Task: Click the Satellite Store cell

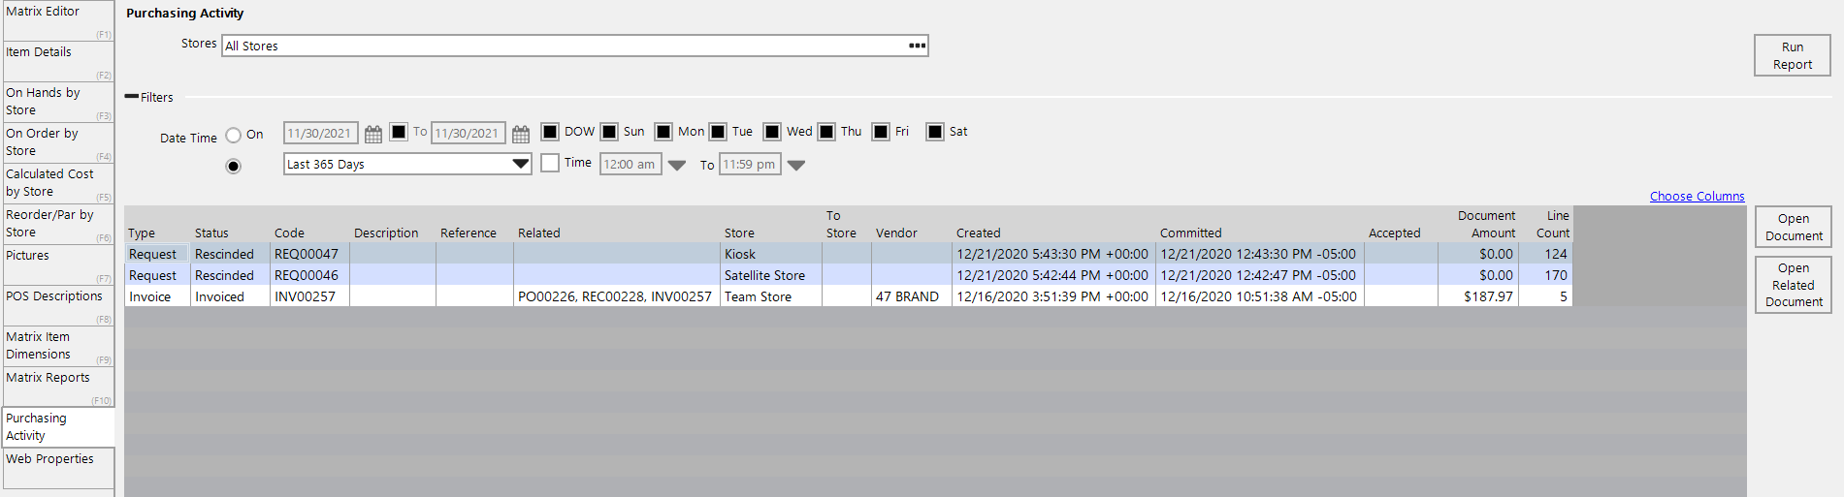Action: click(x=770, y=275)
